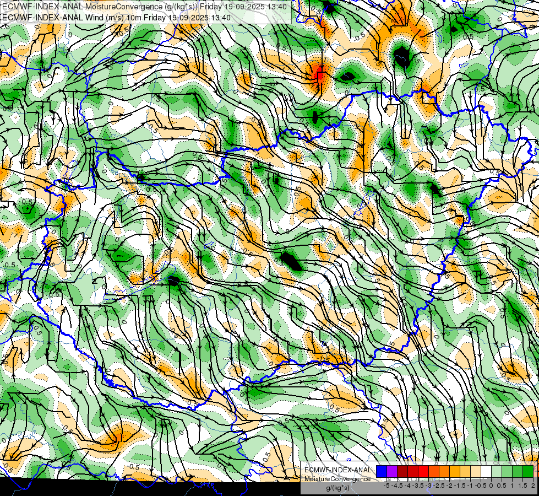
Task: Click the '-2.5' tick label on the legend scale
Action: pos(439,486)
